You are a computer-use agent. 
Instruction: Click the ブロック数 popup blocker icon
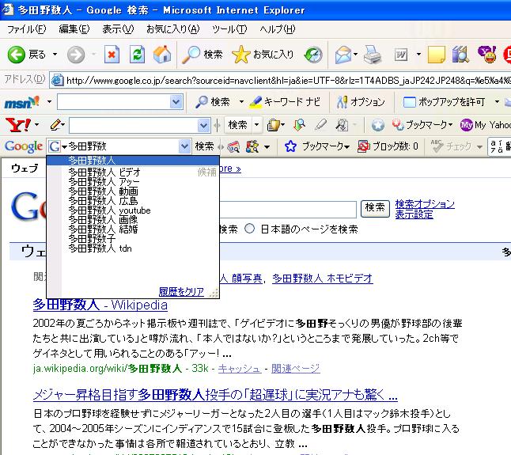(x=363, y=146)
